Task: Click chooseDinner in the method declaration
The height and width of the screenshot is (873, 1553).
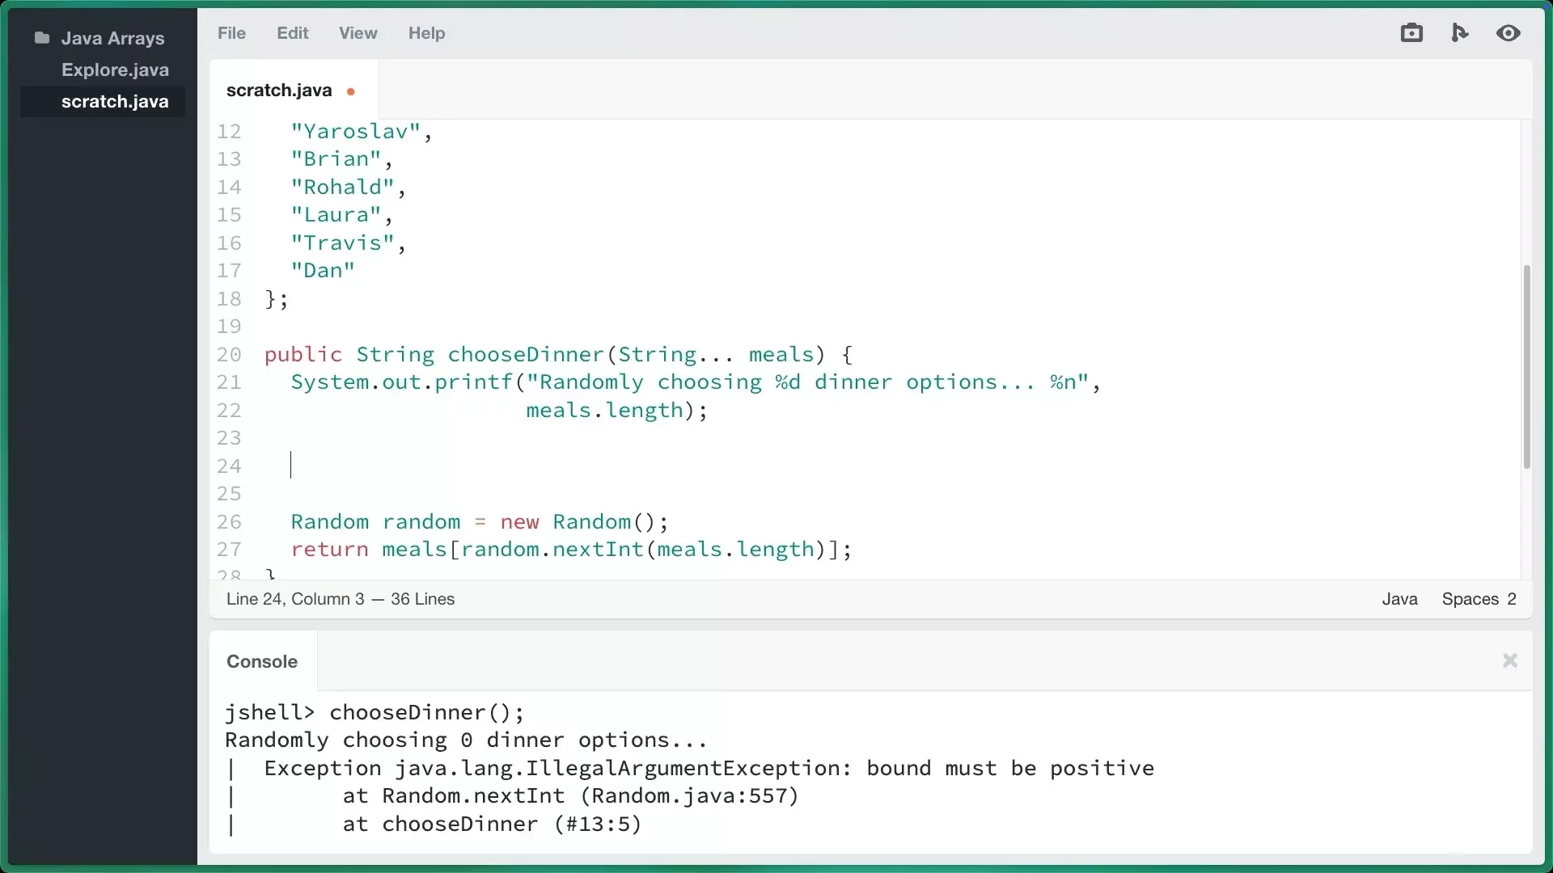Action: 527,354
